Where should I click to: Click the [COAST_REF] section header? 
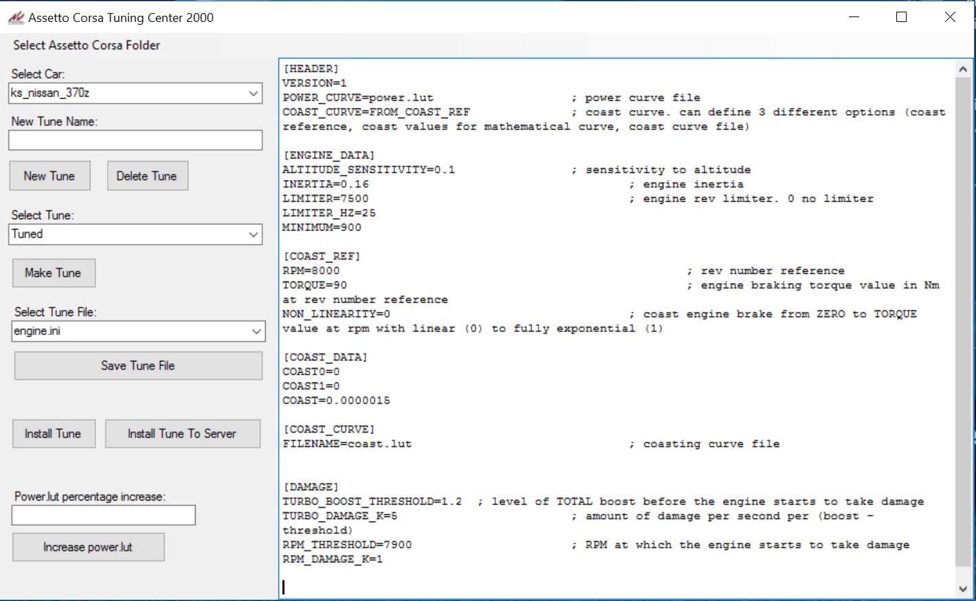pyautogui.click(x=321, y=256)
